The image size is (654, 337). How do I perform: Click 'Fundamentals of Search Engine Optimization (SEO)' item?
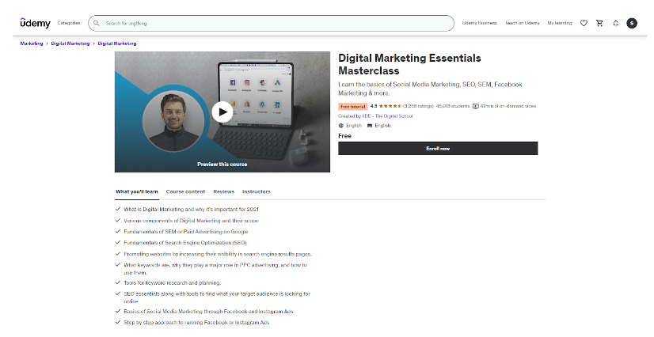(x=184, y=242)
